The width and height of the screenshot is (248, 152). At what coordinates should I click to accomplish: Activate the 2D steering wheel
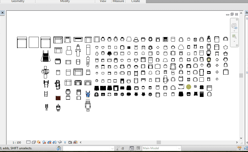click(234, 26)
